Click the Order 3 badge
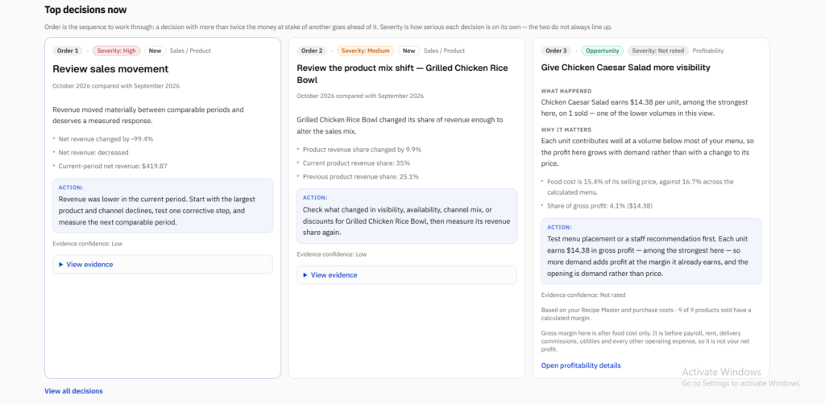 click(x=556, y=51)
